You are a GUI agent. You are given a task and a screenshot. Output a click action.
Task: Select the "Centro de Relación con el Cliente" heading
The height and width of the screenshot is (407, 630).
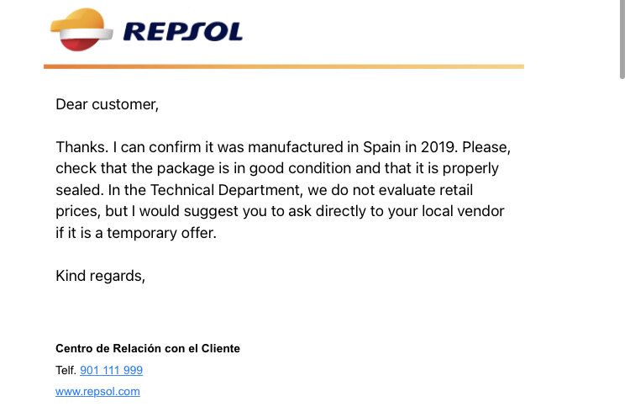click(x=148, y=348)
